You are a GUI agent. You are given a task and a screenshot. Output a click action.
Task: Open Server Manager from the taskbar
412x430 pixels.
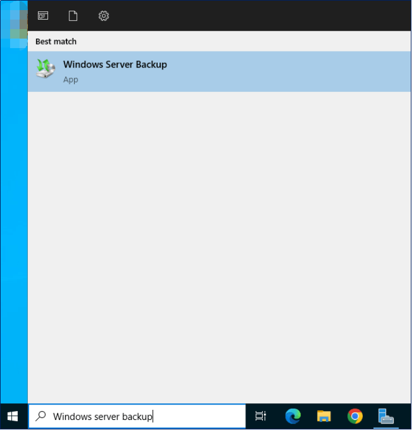(386, 416)
